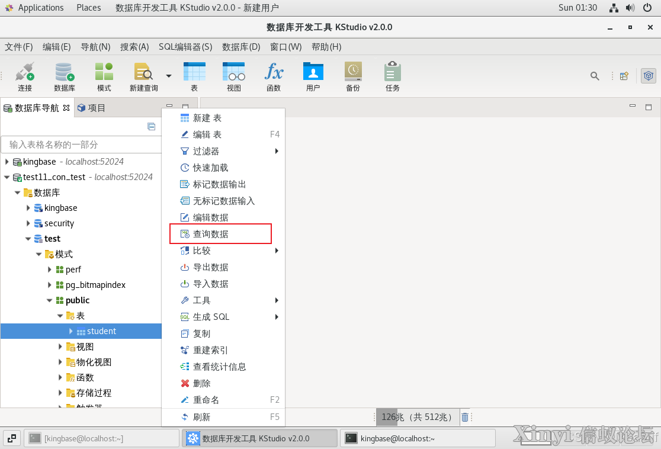Open the 工具 submenu
This screenshot has height=449, width=661.
(223, 300)
